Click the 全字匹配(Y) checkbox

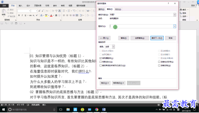(101, 55)
